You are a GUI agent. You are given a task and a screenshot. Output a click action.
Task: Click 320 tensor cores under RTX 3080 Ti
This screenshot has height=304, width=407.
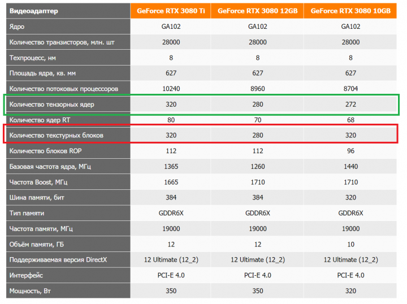click(x=171, y=105)
